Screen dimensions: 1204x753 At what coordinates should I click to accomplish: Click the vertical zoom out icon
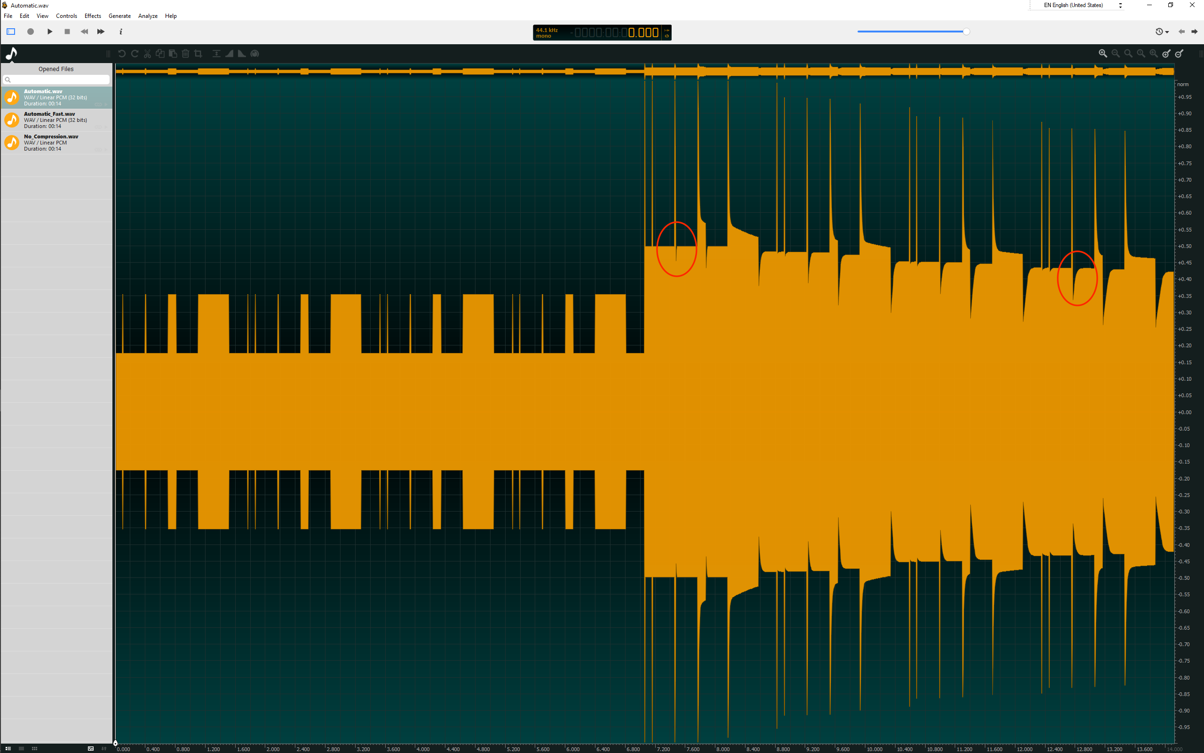click(x=1179, y=53)
